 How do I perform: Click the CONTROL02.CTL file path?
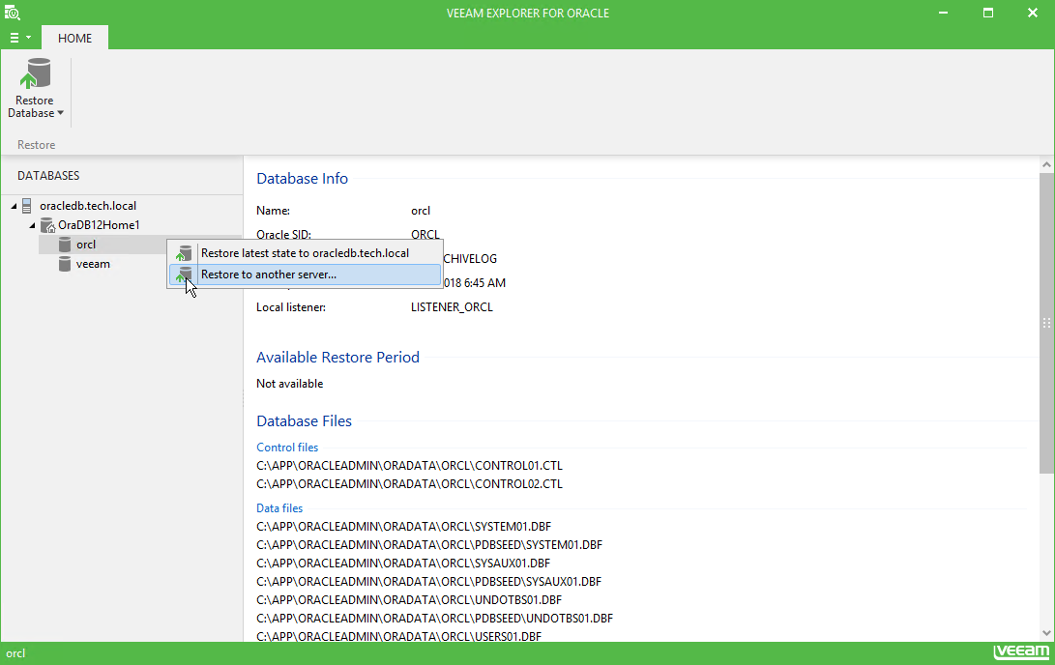pos(409,484)
